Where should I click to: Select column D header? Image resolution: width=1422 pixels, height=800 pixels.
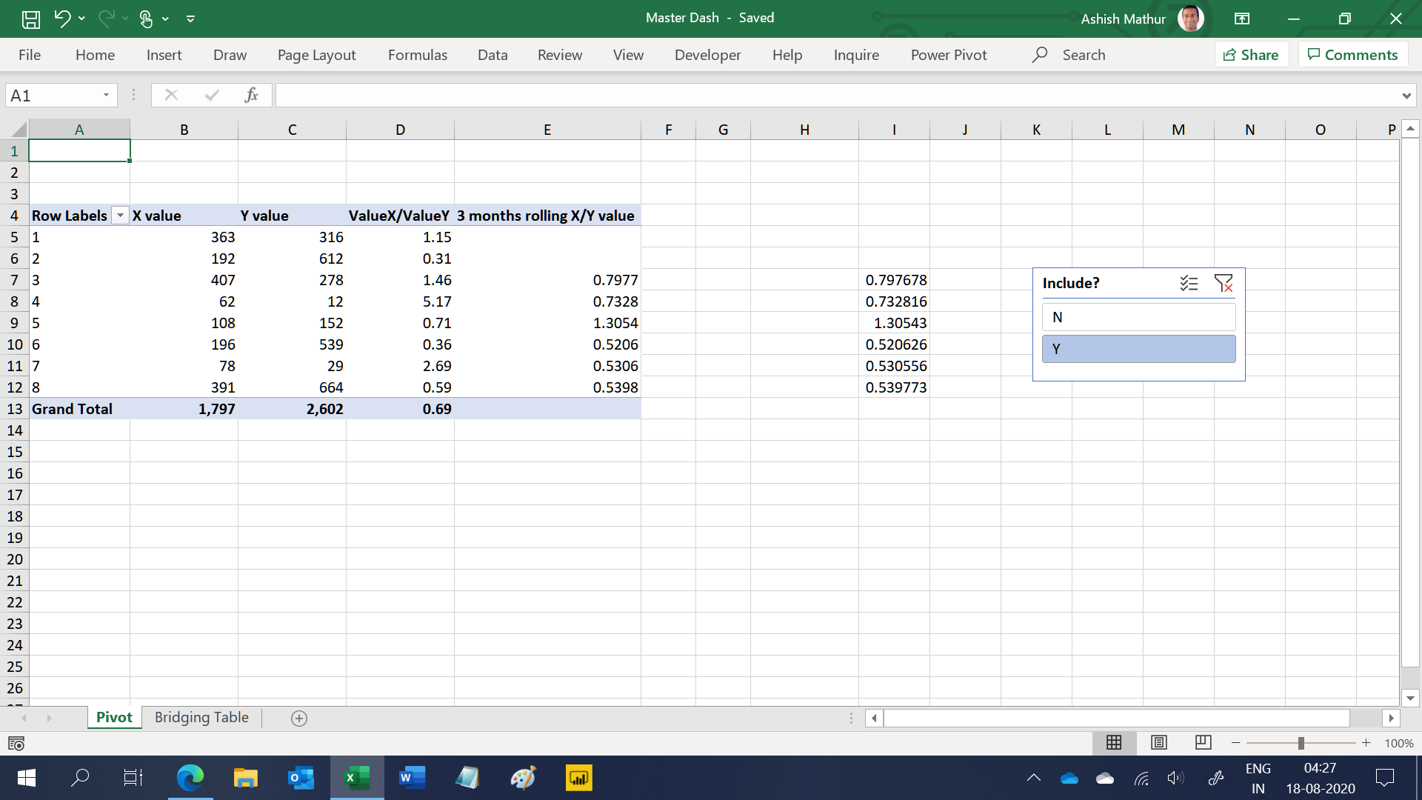pos(400,130)
